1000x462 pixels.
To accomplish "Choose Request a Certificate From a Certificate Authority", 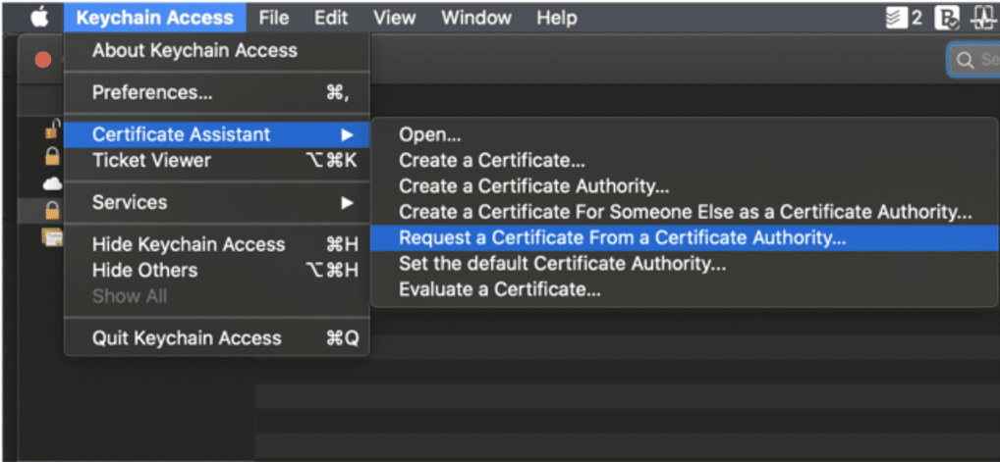I will 622,237.
